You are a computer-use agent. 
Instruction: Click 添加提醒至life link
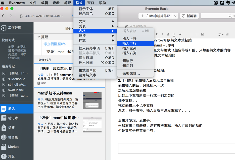pyautogui.click(x=55, y=44)
